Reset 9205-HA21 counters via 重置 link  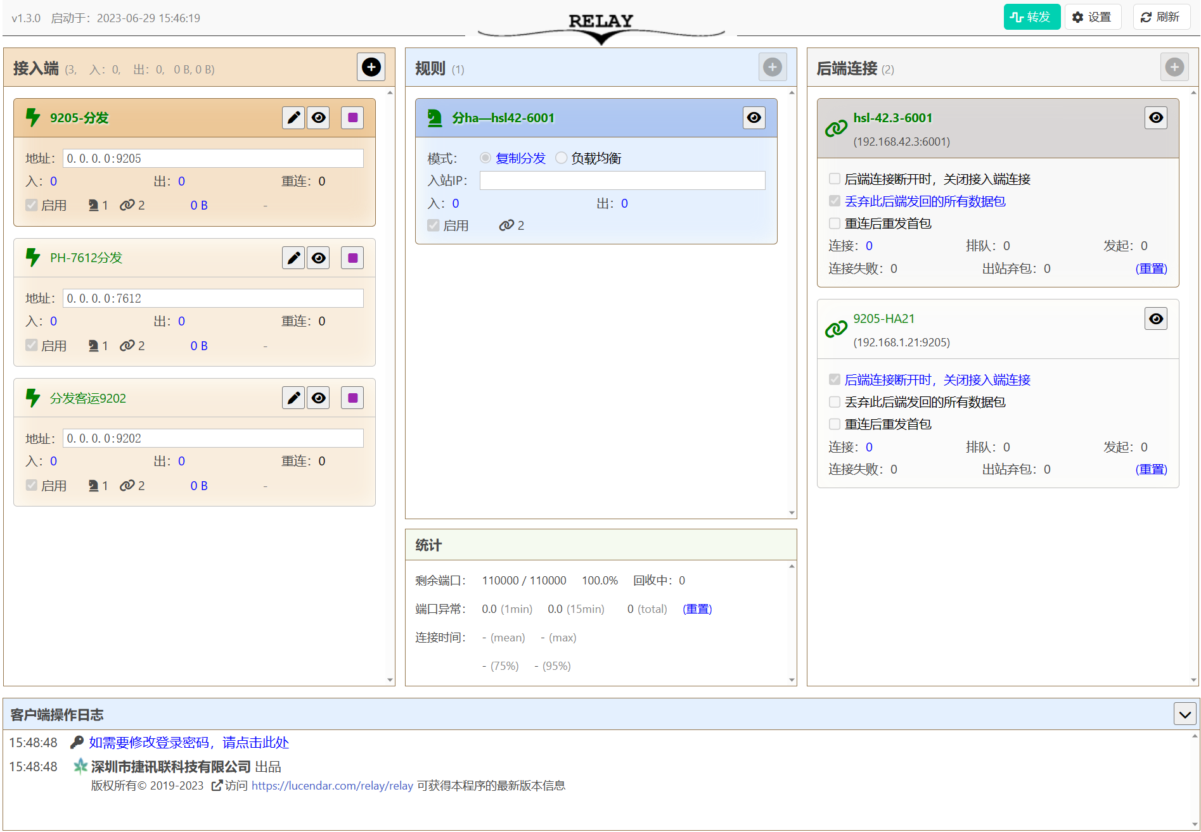1151,469
